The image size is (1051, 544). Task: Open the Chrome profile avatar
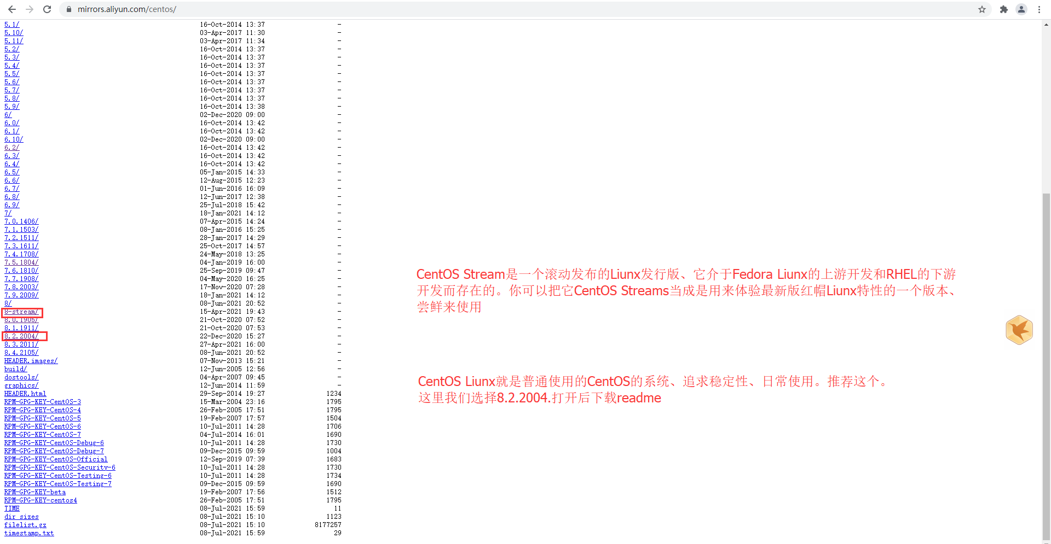point(1021,9)
